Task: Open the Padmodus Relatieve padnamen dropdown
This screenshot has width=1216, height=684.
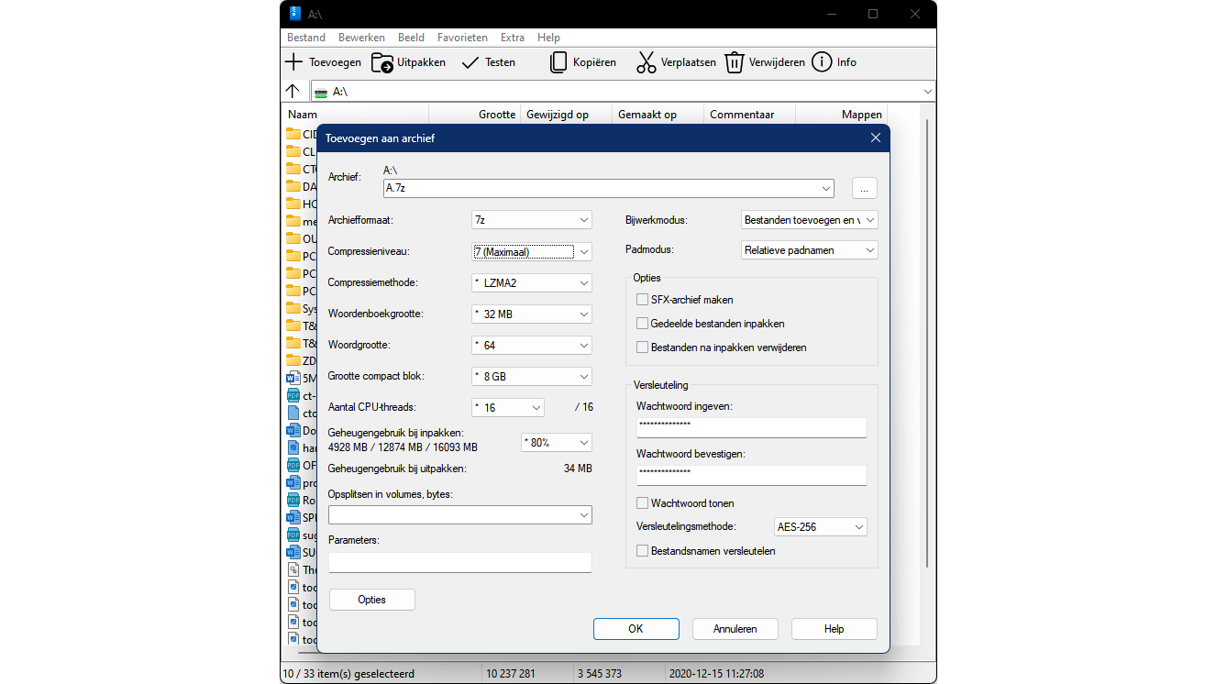Action: [x=809, y=249]
